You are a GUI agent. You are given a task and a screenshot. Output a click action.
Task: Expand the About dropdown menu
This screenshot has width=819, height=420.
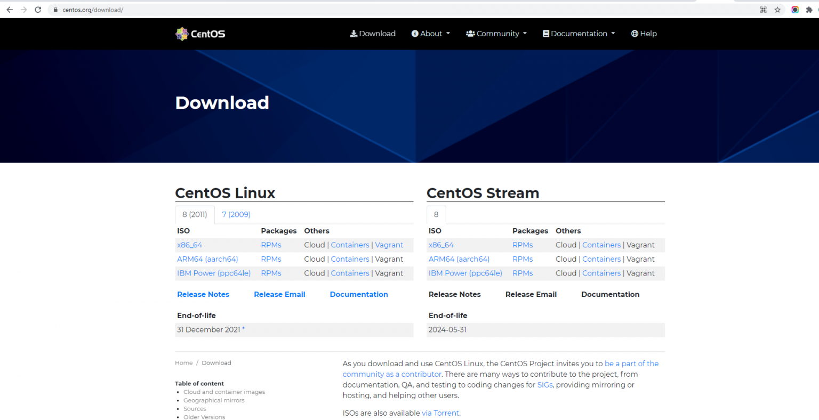(430, 34)
